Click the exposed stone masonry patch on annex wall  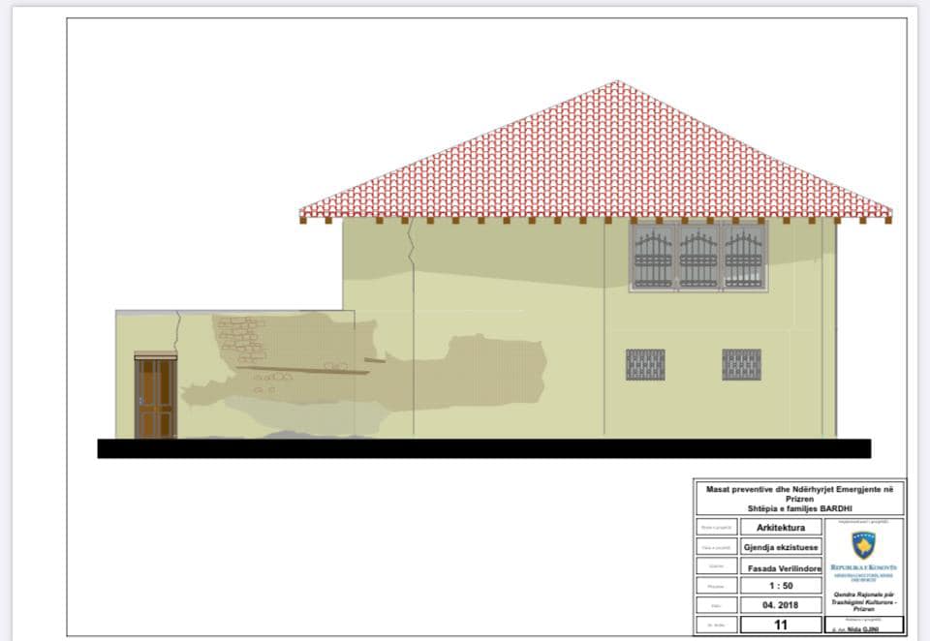coord(241,339)
